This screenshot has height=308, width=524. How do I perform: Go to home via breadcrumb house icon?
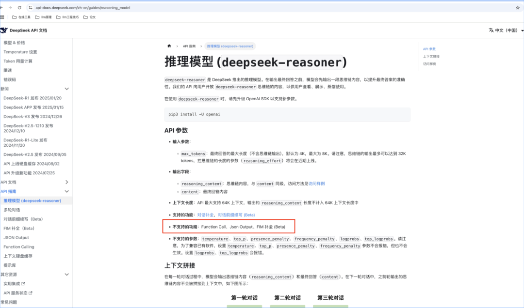click(x=169, y=46)
